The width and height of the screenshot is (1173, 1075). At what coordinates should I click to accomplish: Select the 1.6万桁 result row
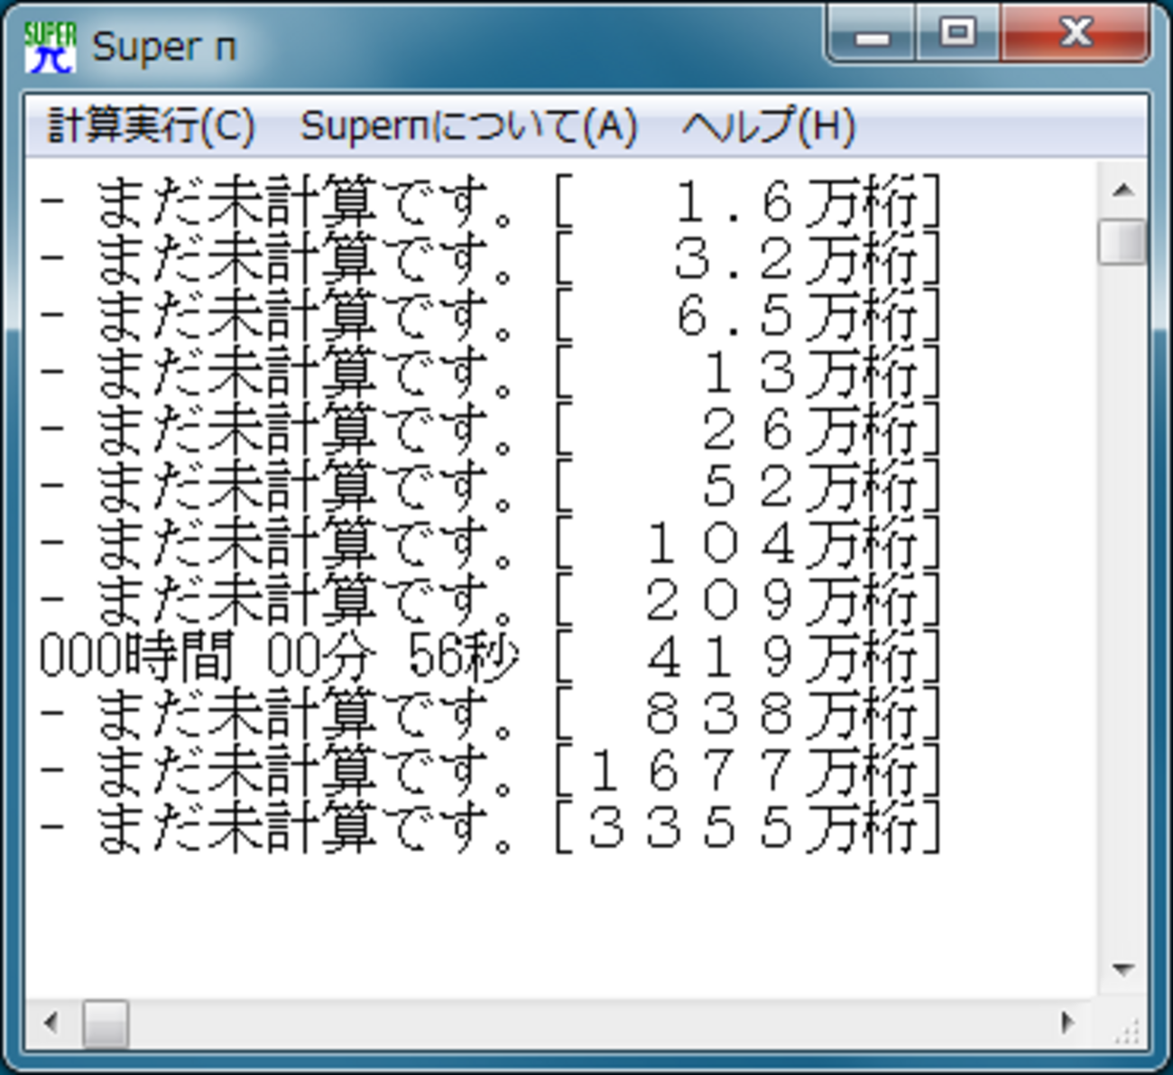click(490, 201)
